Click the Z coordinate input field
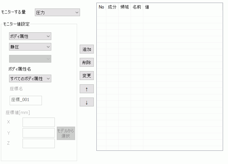This screenshot has width=228, height=164. [39, 143]
